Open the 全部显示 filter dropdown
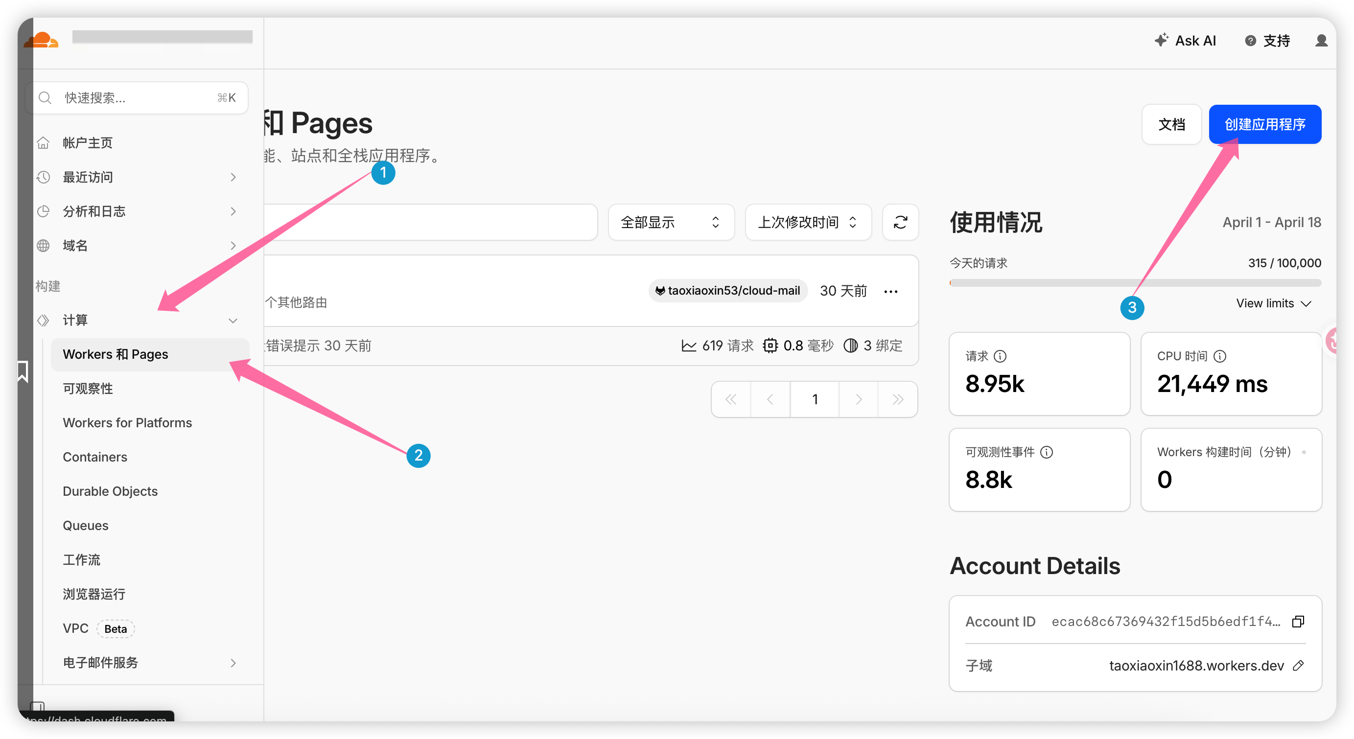This screenshot has height=739, width=1354. point(671,222)
